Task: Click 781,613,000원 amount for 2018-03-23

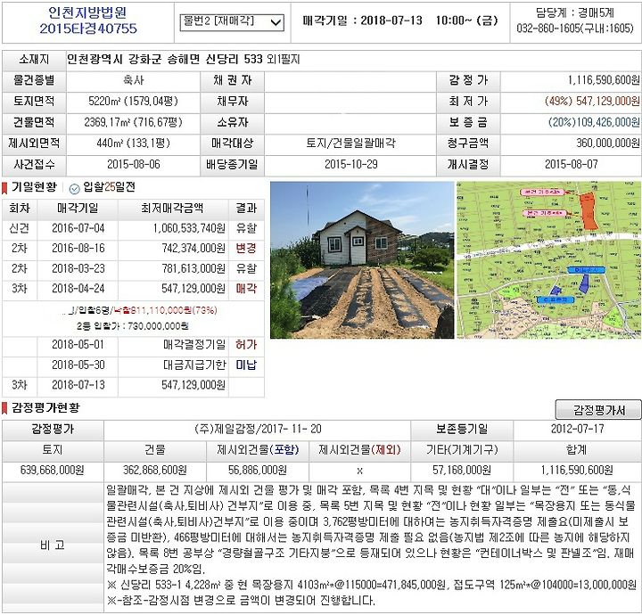Action: point(193,268)
